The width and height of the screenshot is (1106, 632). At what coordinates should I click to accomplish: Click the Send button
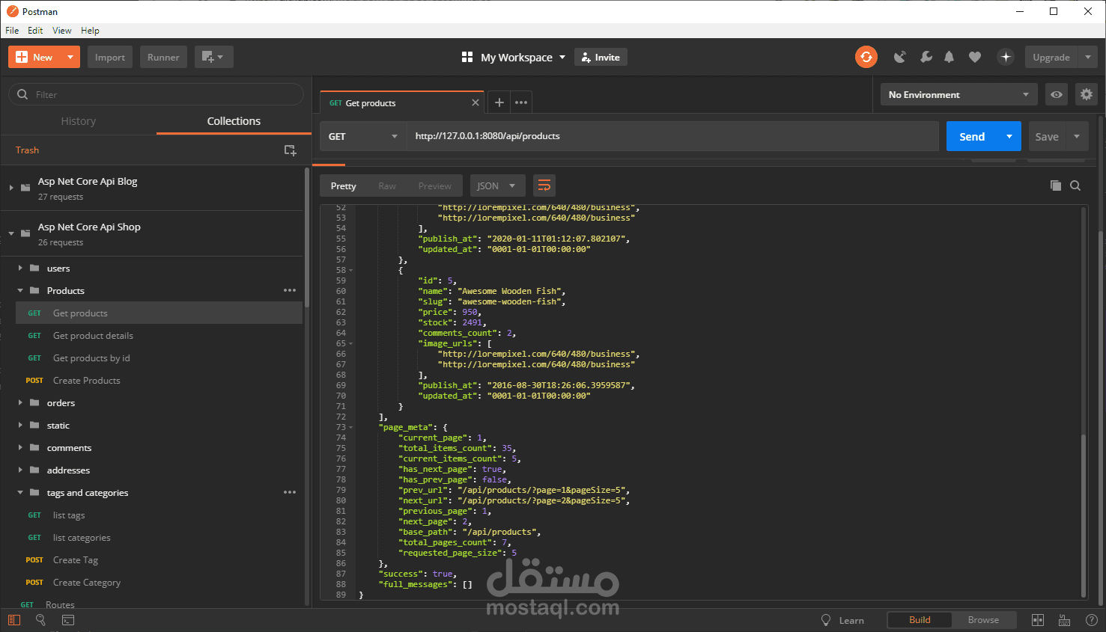(x=971, y=136)
